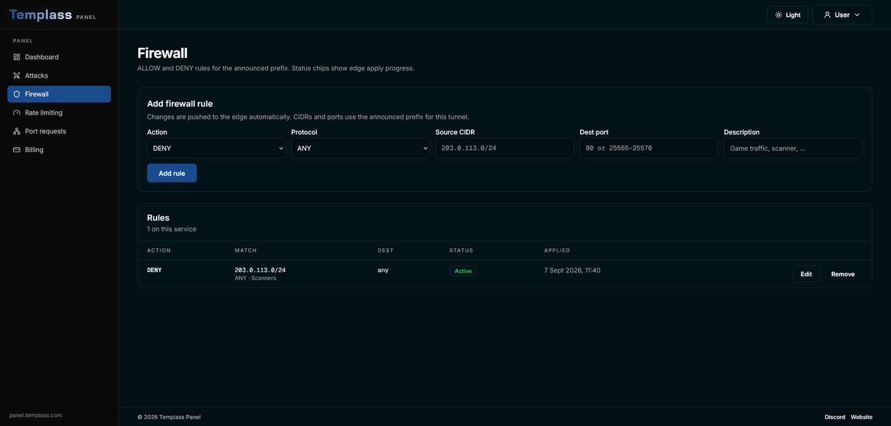Click the MATCH column header

coord(246,251)
